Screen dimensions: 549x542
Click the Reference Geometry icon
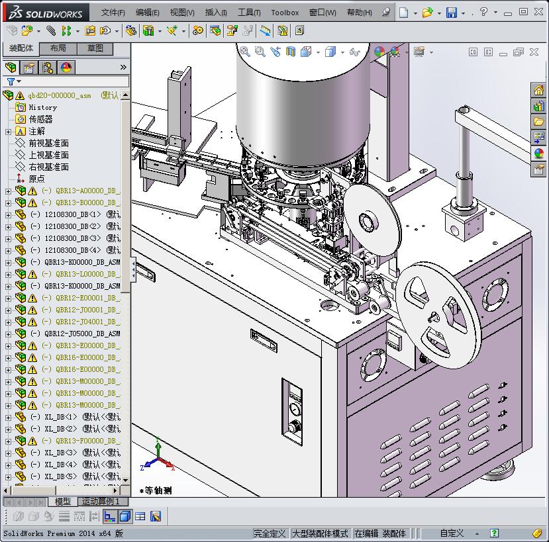pyautogui.click(x=172, y=31)
